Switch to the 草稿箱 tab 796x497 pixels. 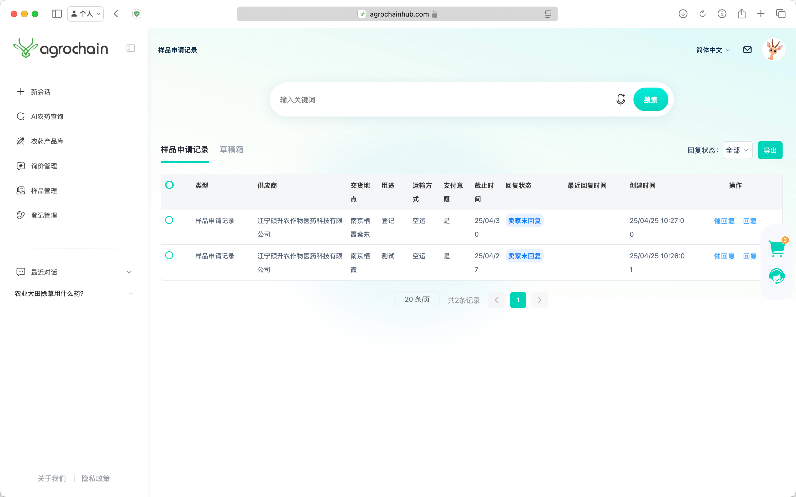pyautogui.click(x=231, y=150)
